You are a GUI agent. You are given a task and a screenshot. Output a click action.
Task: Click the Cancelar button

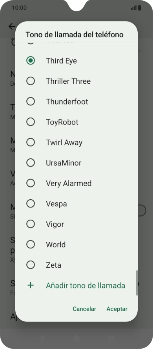pos(84,309)
